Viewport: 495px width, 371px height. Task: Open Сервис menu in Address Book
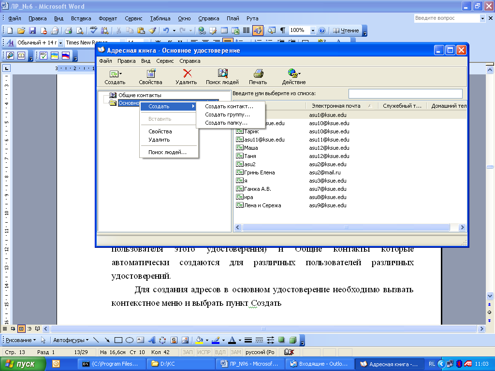coord(165,61)
